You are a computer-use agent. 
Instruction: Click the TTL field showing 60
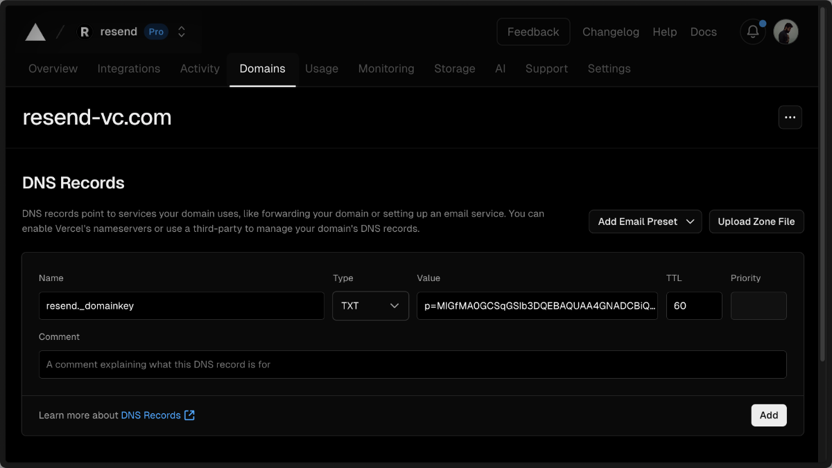point(694,305)
